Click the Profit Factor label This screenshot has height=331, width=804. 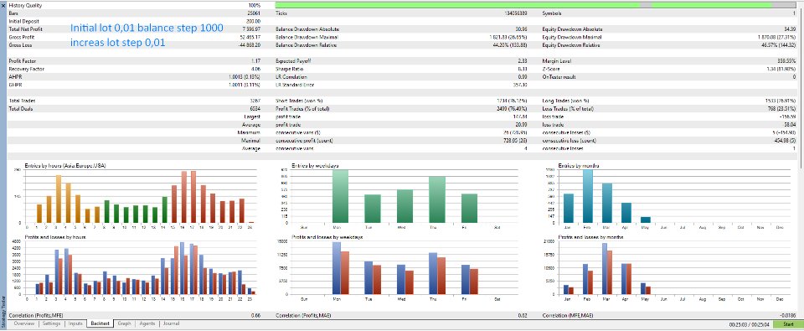click(22, 61)
